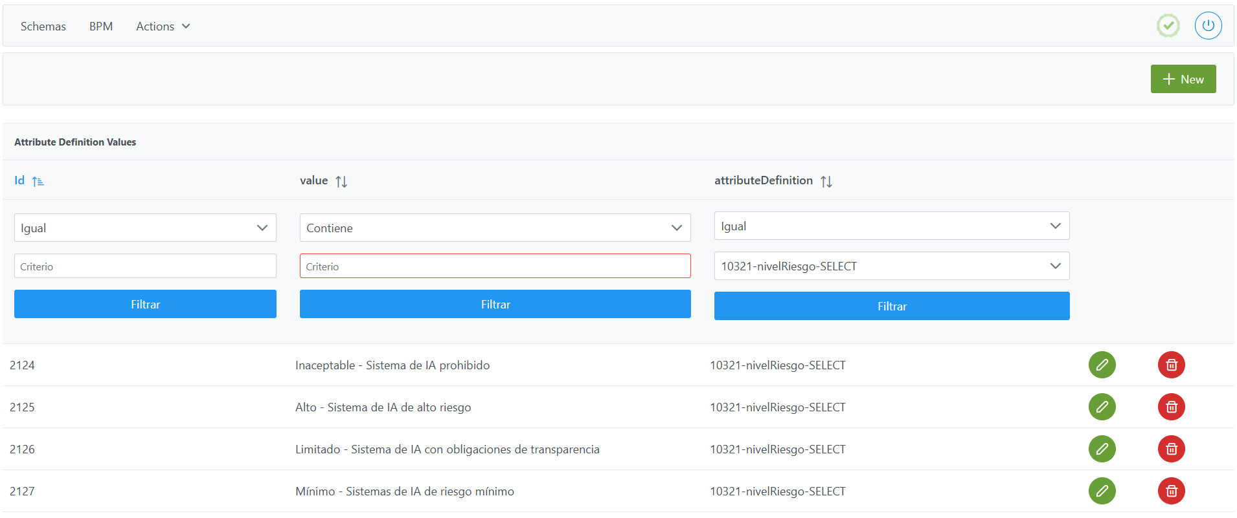Edit the Mínimo risk row
1237x518 pixels.
point(1102,491)
